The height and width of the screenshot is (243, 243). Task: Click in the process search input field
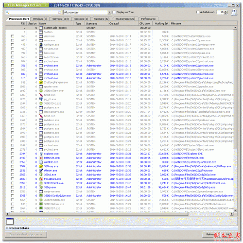[x=34, y=12]
